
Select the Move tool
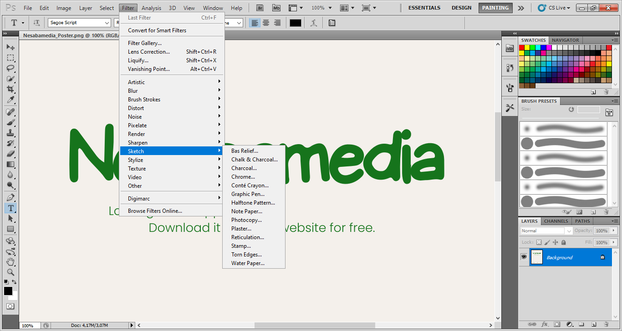[10, 47]
